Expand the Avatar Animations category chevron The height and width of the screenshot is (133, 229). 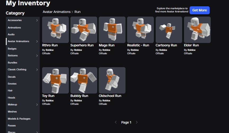pyautogui.click(x=37, y=41)
